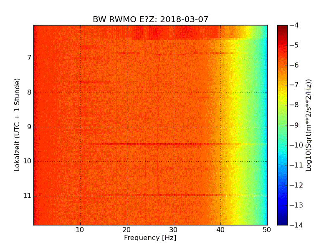Click the y-axis tick label '9'

point(29,127)
